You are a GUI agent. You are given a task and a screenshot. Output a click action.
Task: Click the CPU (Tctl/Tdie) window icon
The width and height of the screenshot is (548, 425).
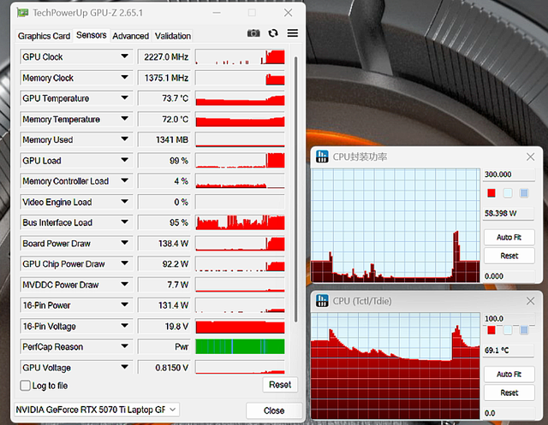pyautogui.click(x=323, y=299)
